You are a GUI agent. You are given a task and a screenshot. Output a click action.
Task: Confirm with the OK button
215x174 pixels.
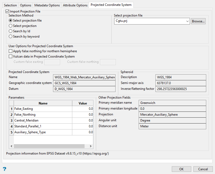tap(181, 169)
